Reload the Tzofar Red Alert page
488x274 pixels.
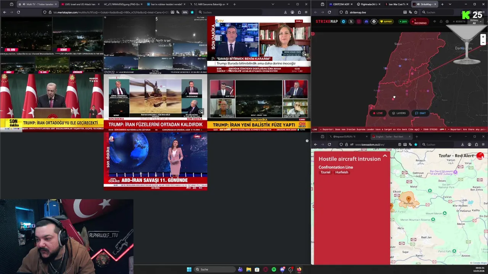tap(329, 144)
